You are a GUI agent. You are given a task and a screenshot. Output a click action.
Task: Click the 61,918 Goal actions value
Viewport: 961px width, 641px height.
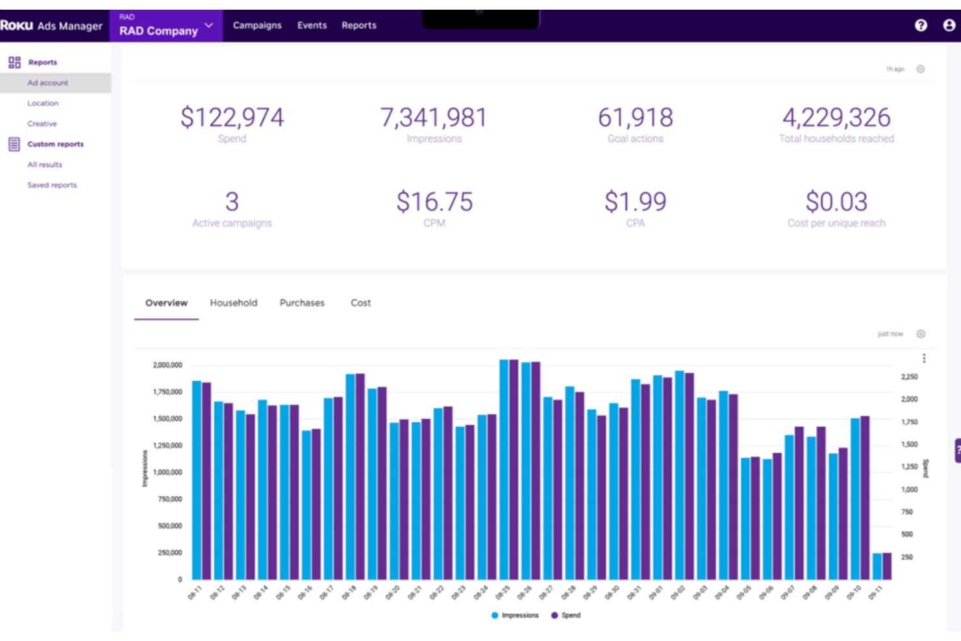click(636, 118)
